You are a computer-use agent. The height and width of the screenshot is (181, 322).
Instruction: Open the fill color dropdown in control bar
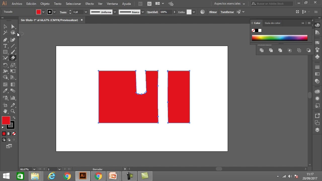point(43,12)
